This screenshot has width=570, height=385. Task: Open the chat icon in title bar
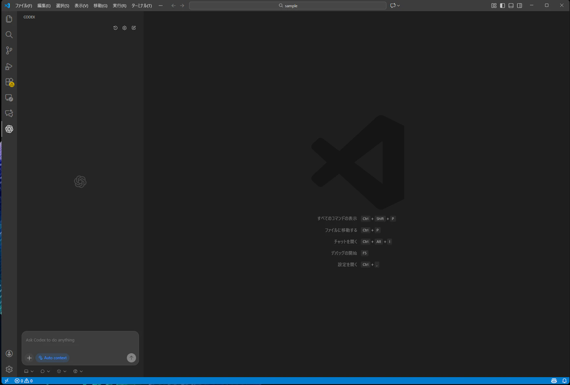point(393,6)
